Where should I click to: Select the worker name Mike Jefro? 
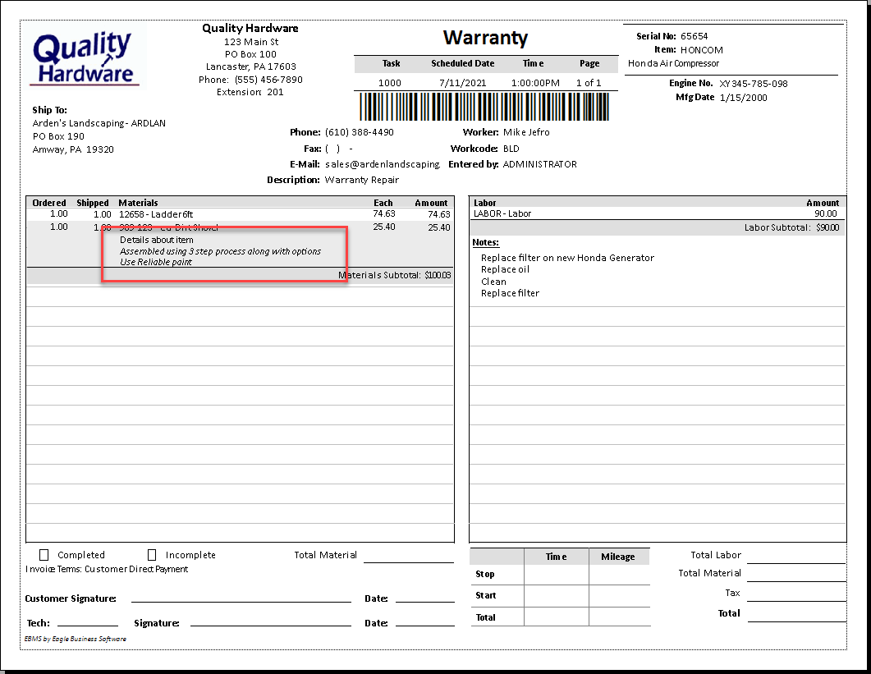(526, 132)
